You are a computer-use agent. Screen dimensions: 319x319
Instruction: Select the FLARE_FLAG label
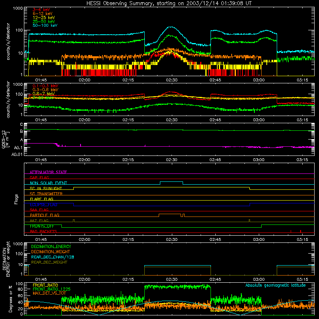pos(41,199)
